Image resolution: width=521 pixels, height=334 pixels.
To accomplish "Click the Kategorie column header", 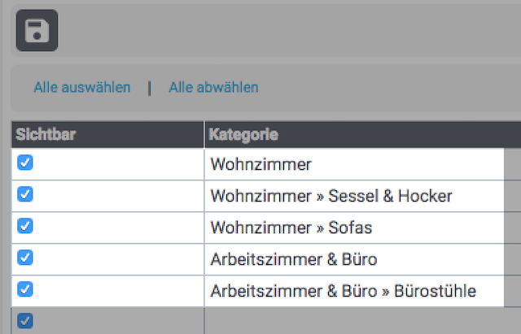I will point(363,135).
